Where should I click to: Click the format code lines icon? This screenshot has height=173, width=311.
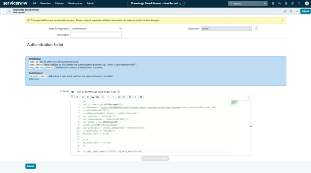88,97
